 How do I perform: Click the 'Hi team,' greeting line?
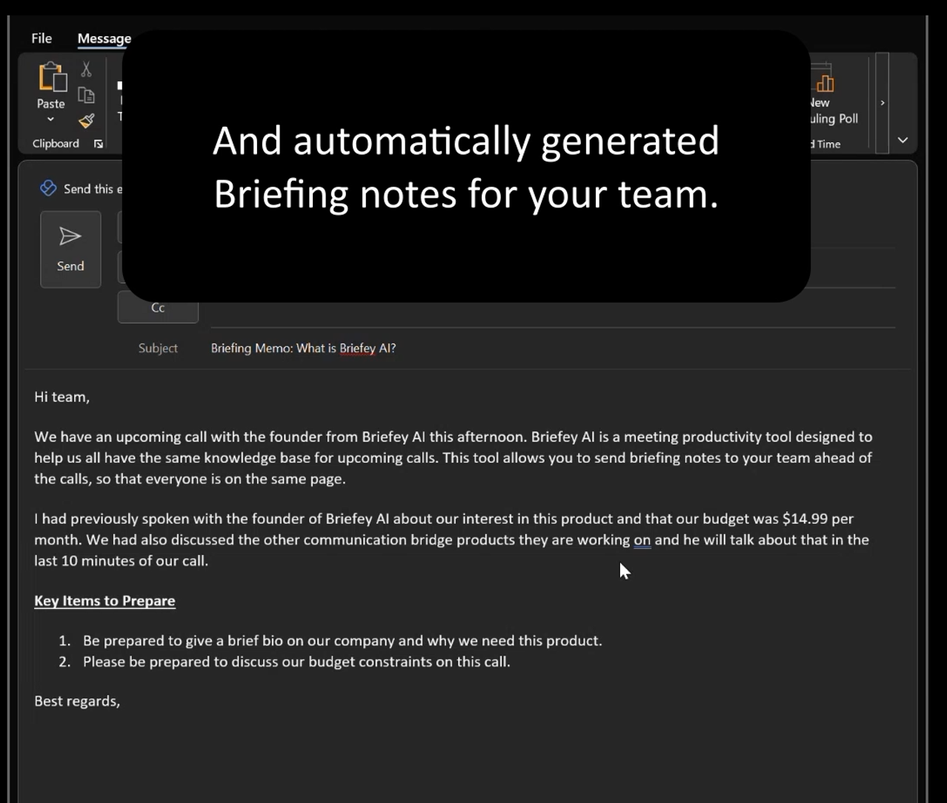(62, 397)
